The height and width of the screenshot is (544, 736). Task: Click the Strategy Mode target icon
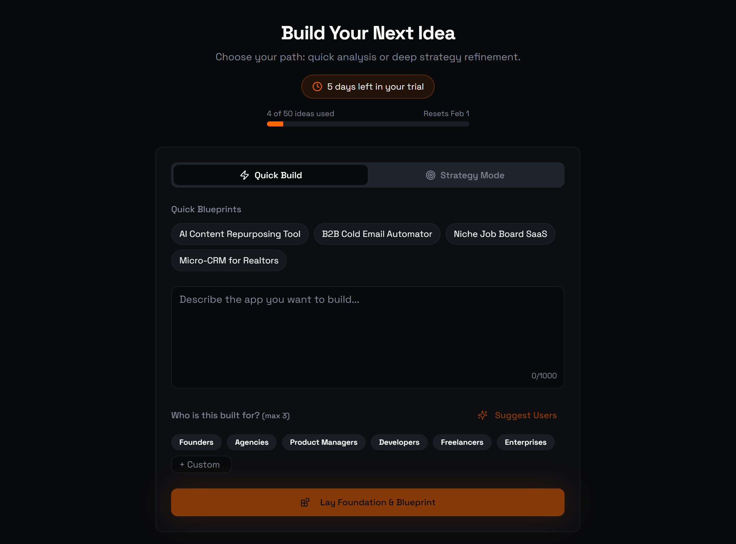click(431, 175)
